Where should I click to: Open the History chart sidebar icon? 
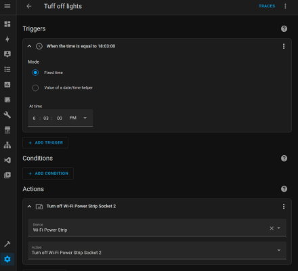pyautogui.click(x=7, y=85)
